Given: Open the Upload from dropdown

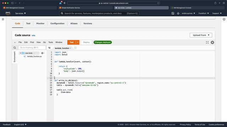Looking at the screenshot, I should pos(201,35).
